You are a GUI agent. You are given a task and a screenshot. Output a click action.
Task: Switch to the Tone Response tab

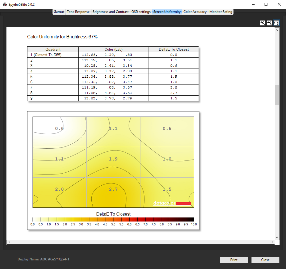(78, 12)
